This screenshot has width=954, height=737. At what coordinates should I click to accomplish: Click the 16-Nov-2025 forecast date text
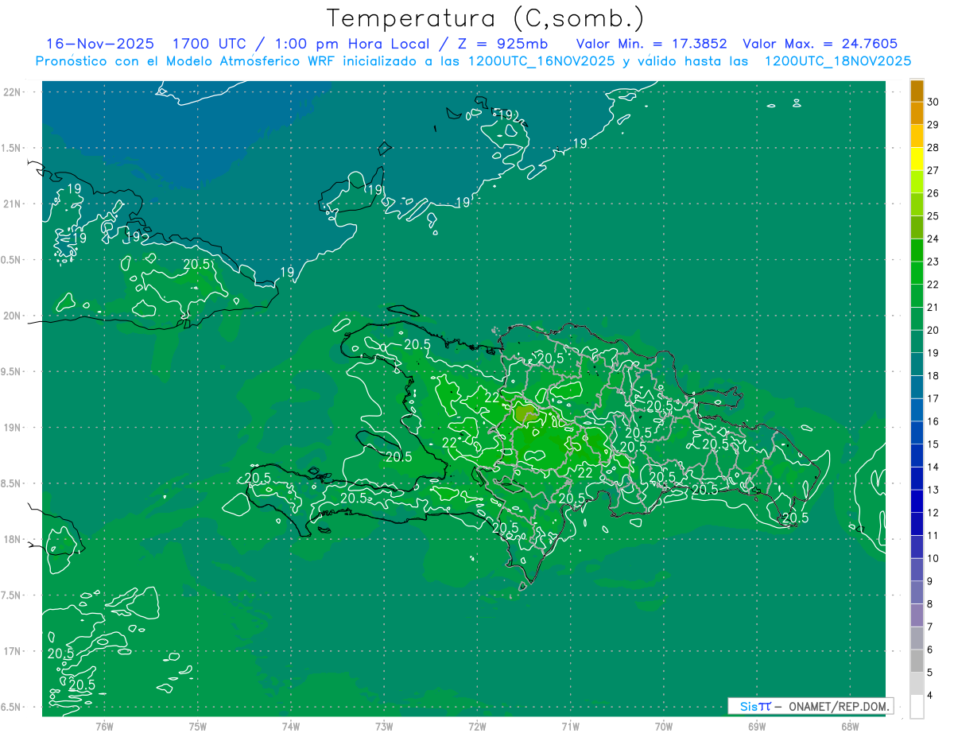click(x=100, y=44)
